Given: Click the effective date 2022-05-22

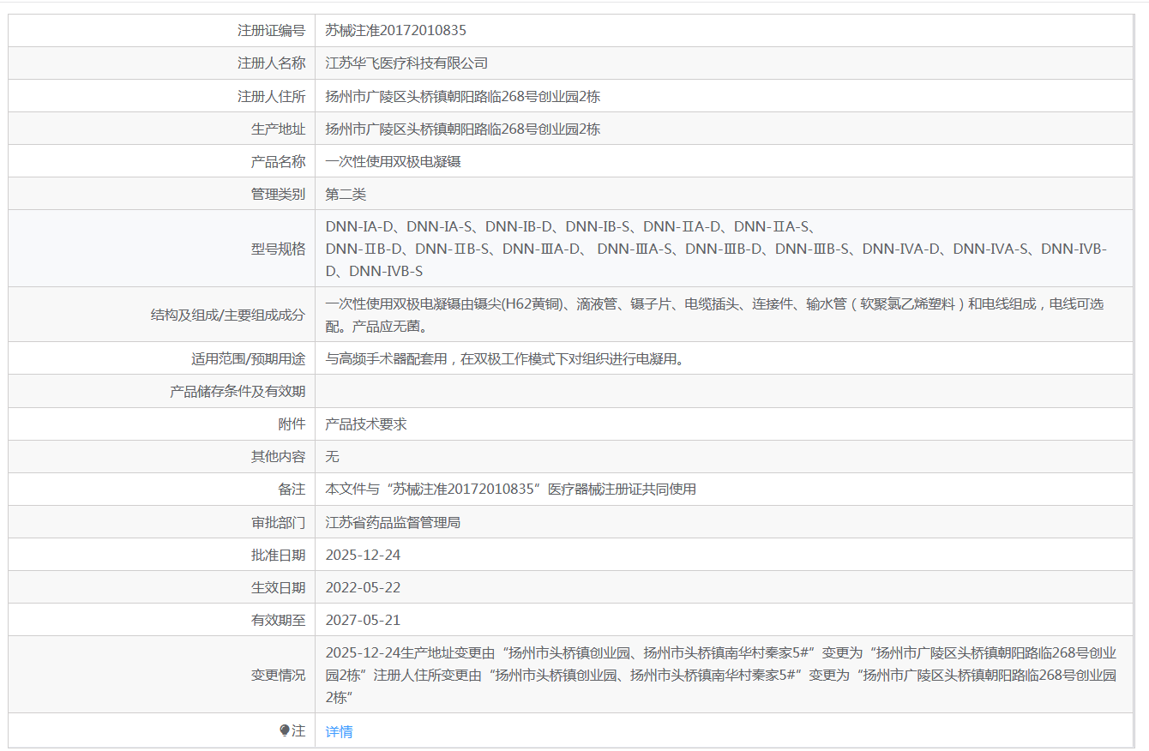Looking at the screenshot, I should coord(363,587).
